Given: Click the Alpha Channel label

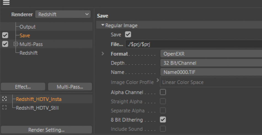Looking at the screenshot, I should 127,92.
